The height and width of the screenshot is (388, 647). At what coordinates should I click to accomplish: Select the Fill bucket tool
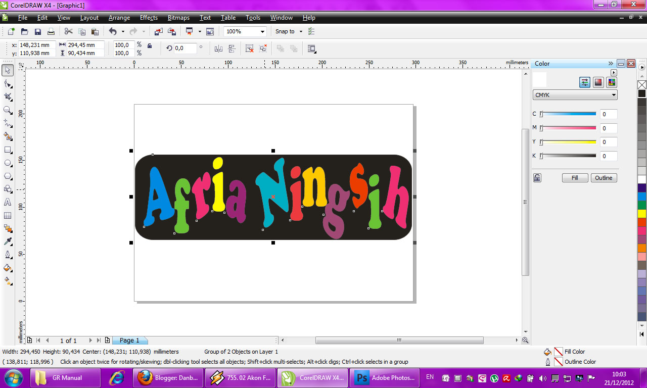coord(8,268)
